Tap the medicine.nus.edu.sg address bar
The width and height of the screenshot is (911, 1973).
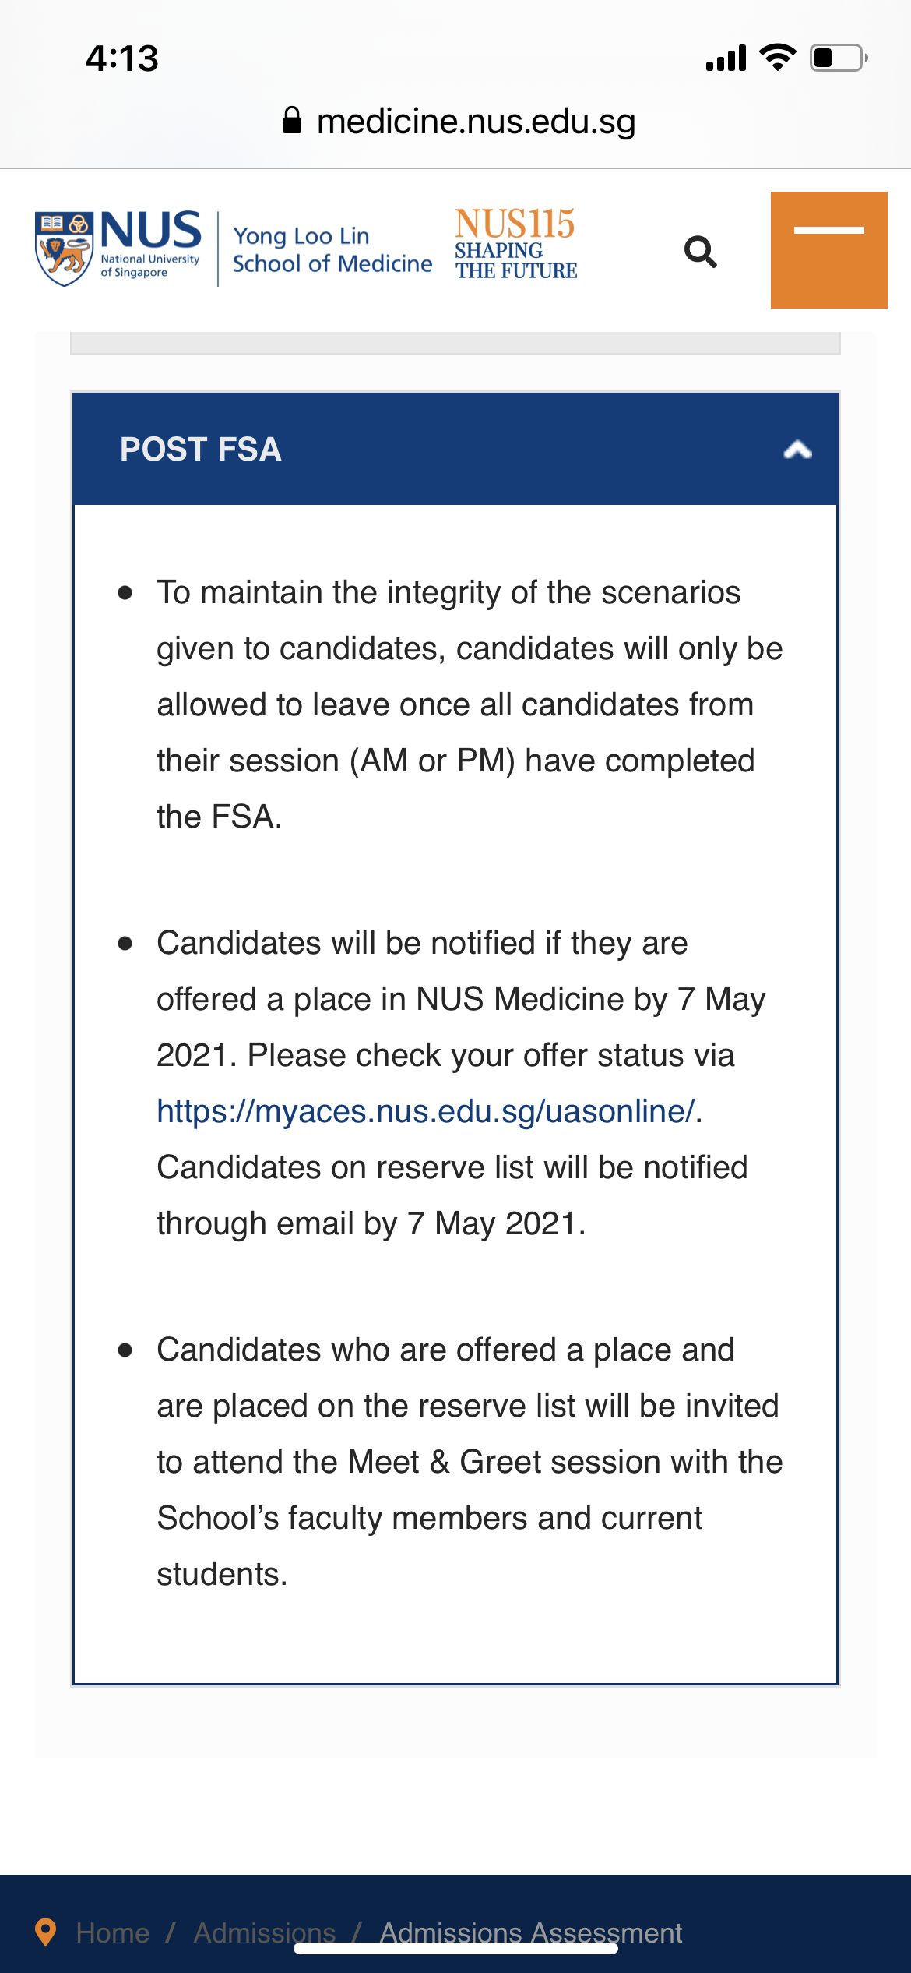475,122
